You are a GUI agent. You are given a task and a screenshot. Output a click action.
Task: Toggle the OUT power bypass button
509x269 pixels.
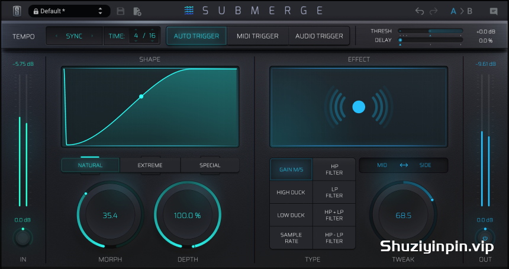(x=485, y=238)
